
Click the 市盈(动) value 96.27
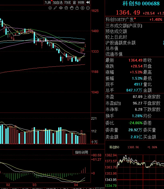(138, 103)
